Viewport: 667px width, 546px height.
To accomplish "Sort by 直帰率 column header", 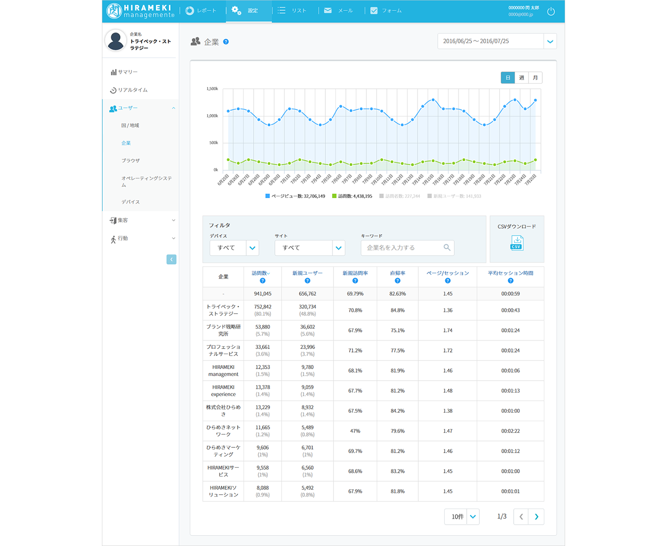I will click(x=397, y=273).
